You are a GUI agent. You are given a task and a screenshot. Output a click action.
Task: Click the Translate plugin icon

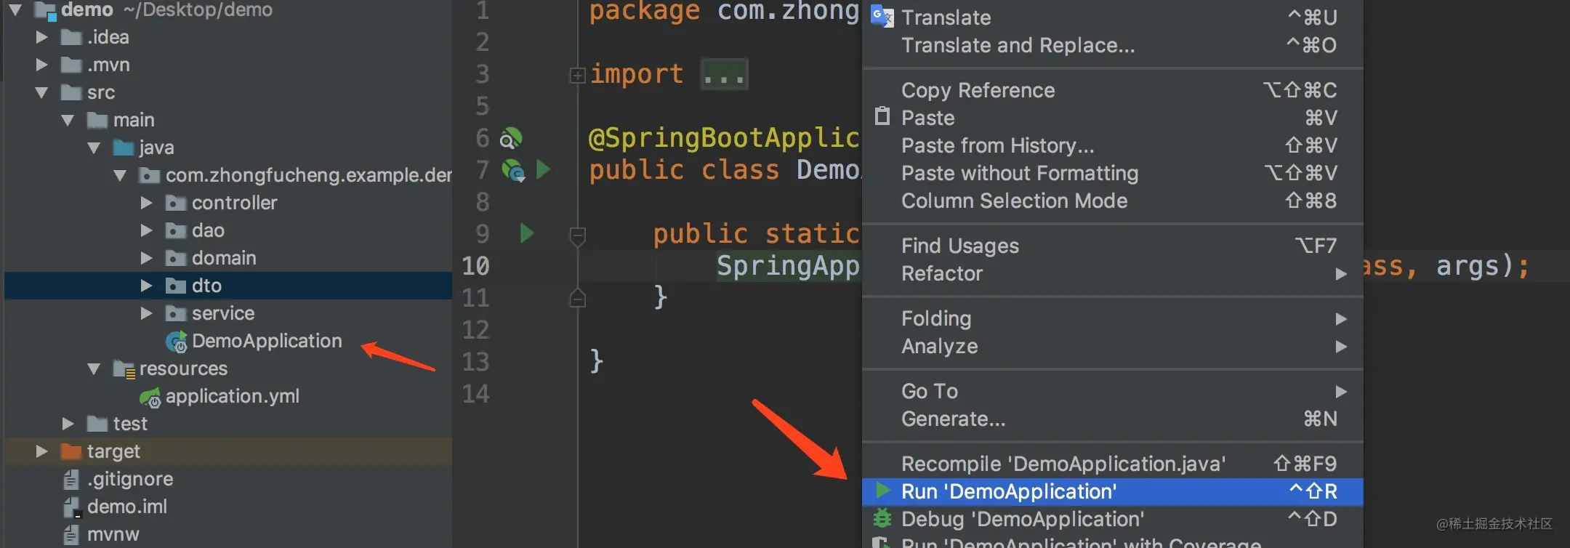tap(882, 16)
